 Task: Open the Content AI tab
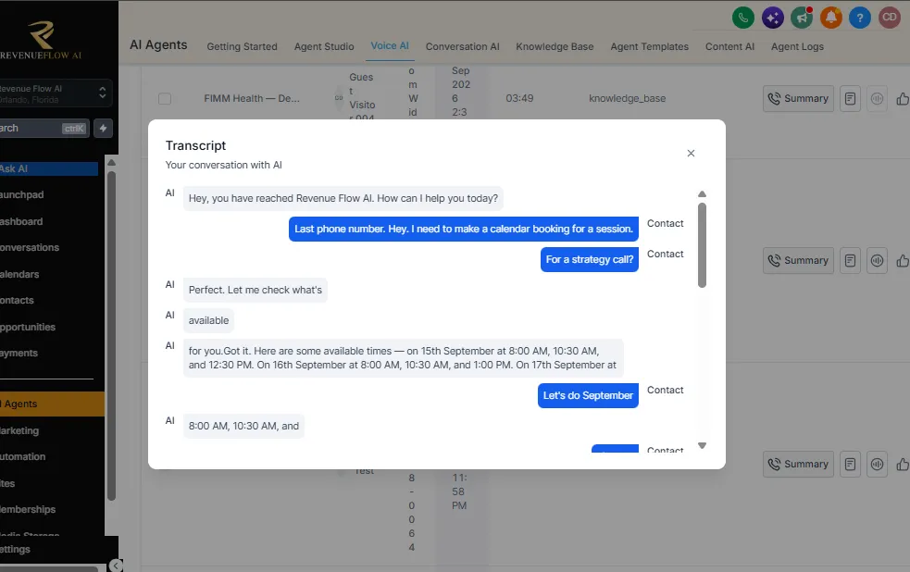coord(729,46)
